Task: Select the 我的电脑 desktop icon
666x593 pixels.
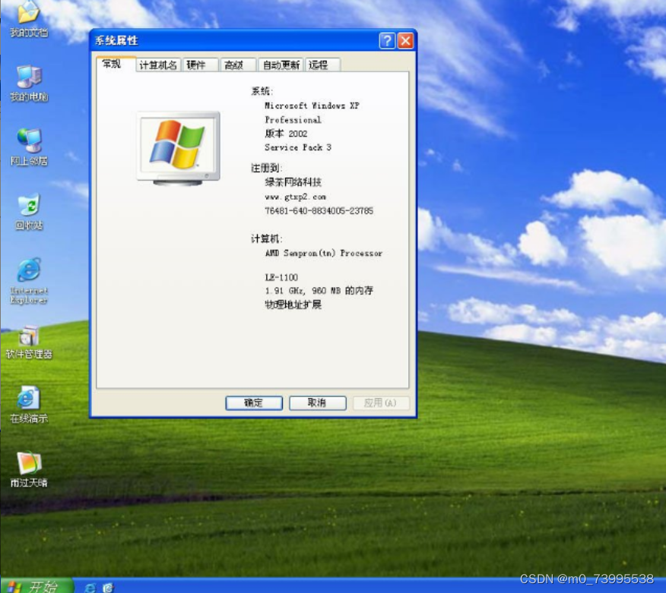Action: [28, 84]
